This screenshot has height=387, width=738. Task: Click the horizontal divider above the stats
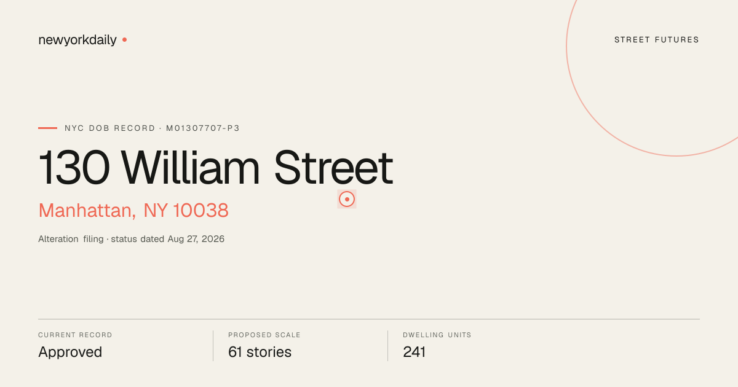click(369, 319)
